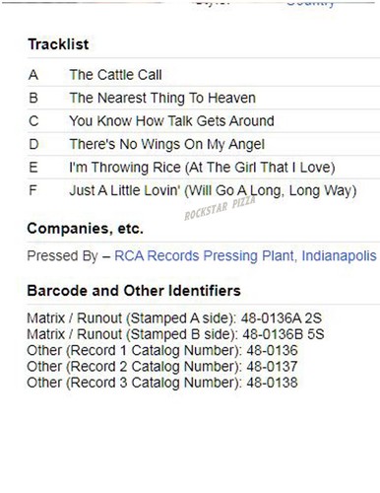Open RCA Records Pressing Plant, Indianapolis link
The image size is (380, 493).
point(245,255)
